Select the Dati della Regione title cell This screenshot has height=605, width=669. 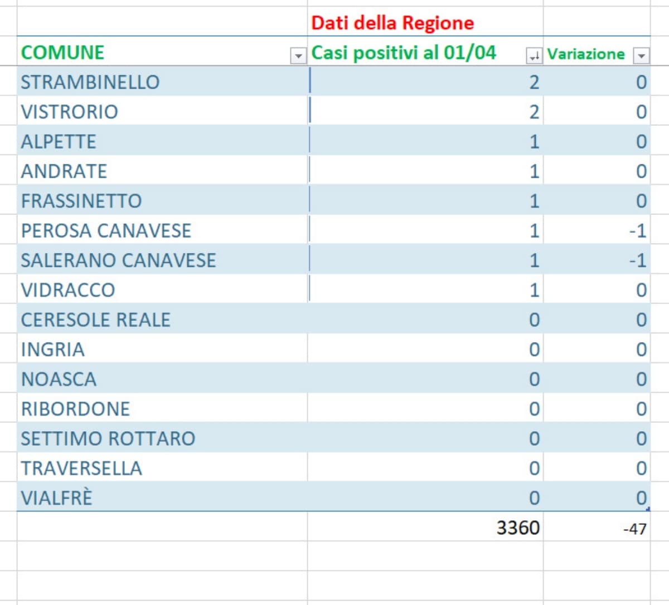tap(392, 23)
